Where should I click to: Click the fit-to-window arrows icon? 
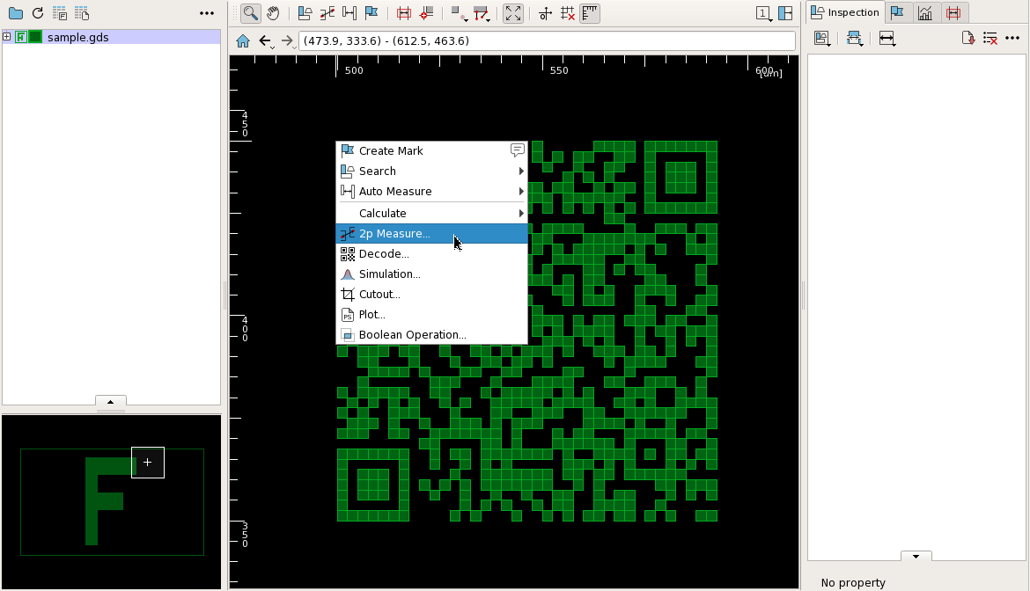point(513,13)
